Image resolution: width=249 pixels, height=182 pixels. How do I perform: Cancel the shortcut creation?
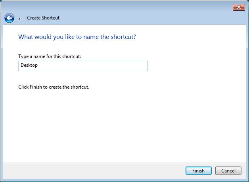(x=228, y=171)
